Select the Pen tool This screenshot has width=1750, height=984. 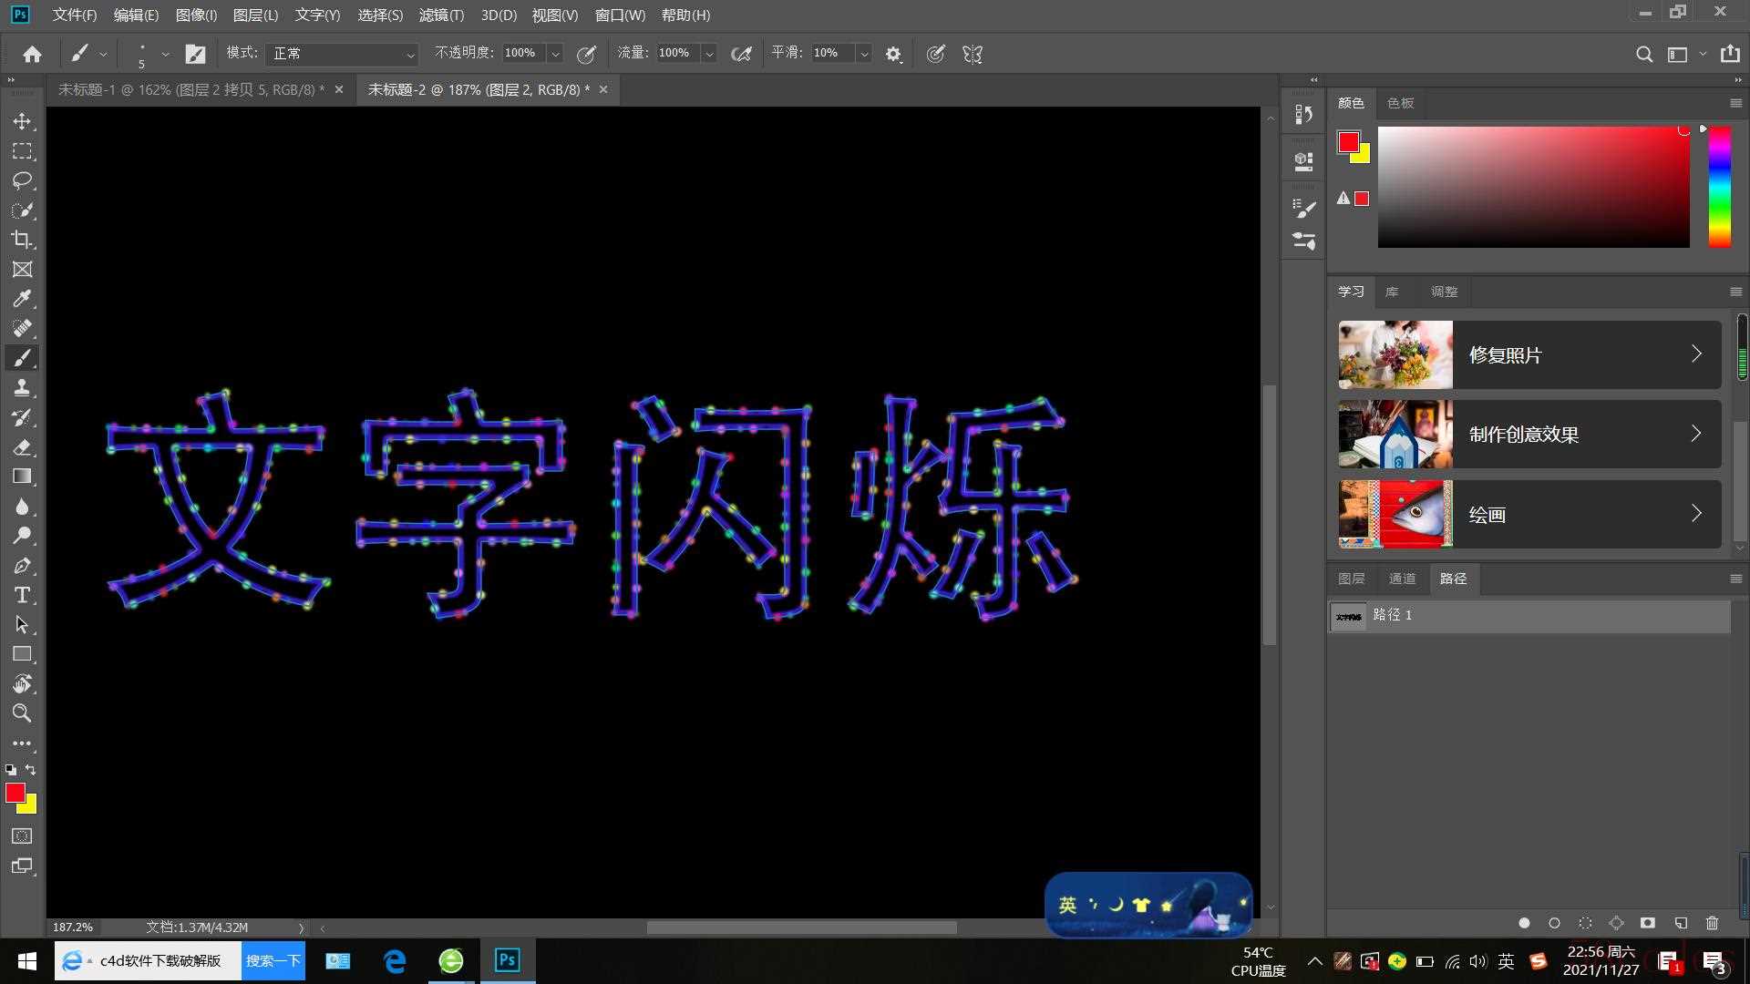tap(22, 566)
